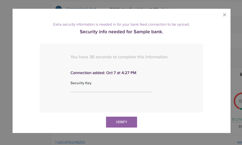The image size is (242, 145).
Task: Click the red arc of the donut chart
Action: pyautogui.click(x=235, y=101)
